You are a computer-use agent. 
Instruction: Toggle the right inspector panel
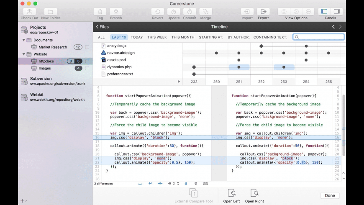point(337,12)
